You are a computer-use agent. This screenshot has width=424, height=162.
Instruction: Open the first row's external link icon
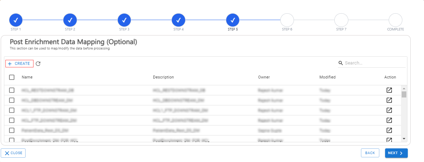[x=389, y=90]
